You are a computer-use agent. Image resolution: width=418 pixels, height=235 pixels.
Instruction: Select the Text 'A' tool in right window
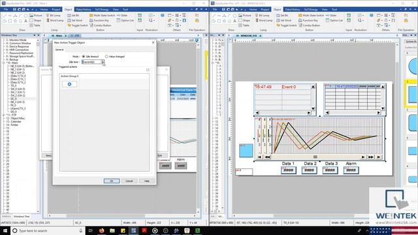(235, 21)
